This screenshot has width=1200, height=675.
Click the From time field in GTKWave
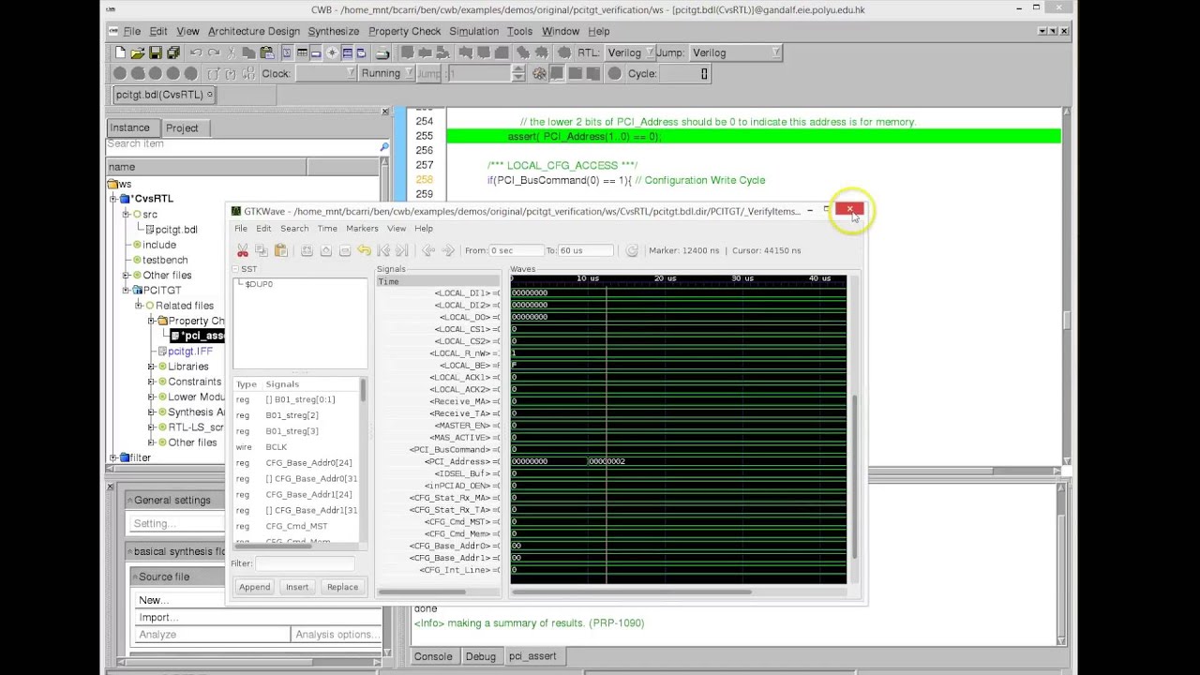516,250
